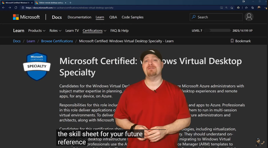268x148 pixels.
Task: Click the Microsoft logo in the header
Action: point(26,17)
